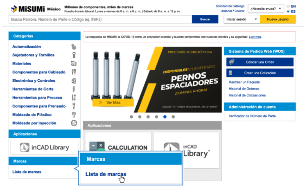This screenshot has height=193, width=307.
Task: Focus the part number search field
Action: (100, 19)
